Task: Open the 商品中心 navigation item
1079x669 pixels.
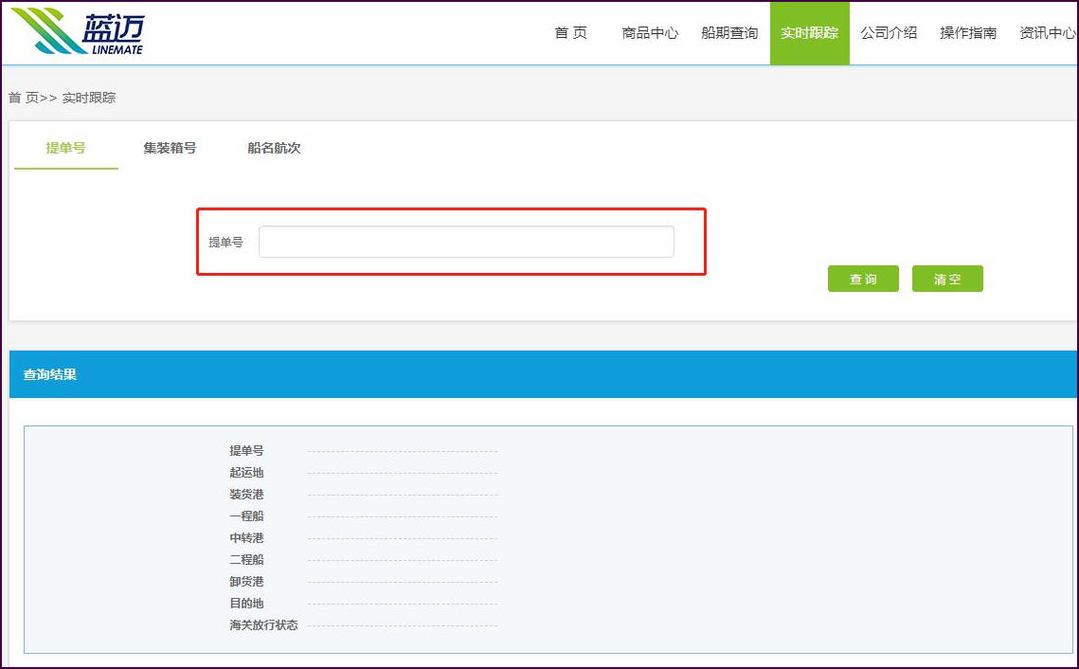Action: click(650, 33)
